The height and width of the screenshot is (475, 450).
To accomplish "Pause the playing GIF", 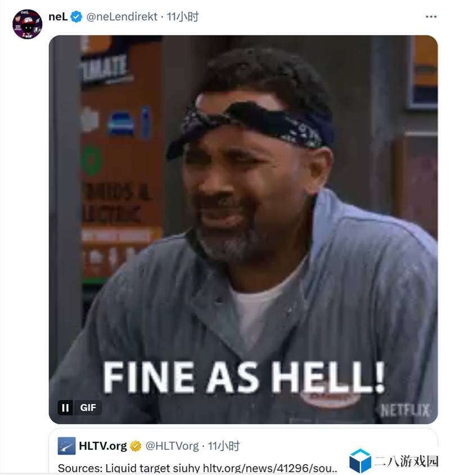I will 65,408.
